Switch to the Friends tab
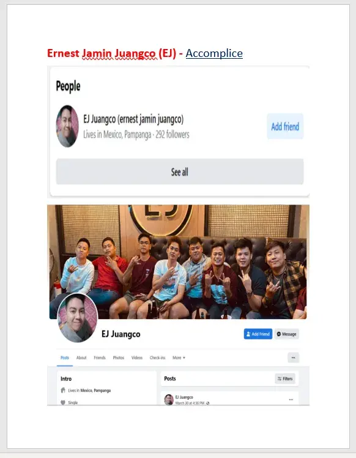The image size is (356, 458). tap(100, 358)
